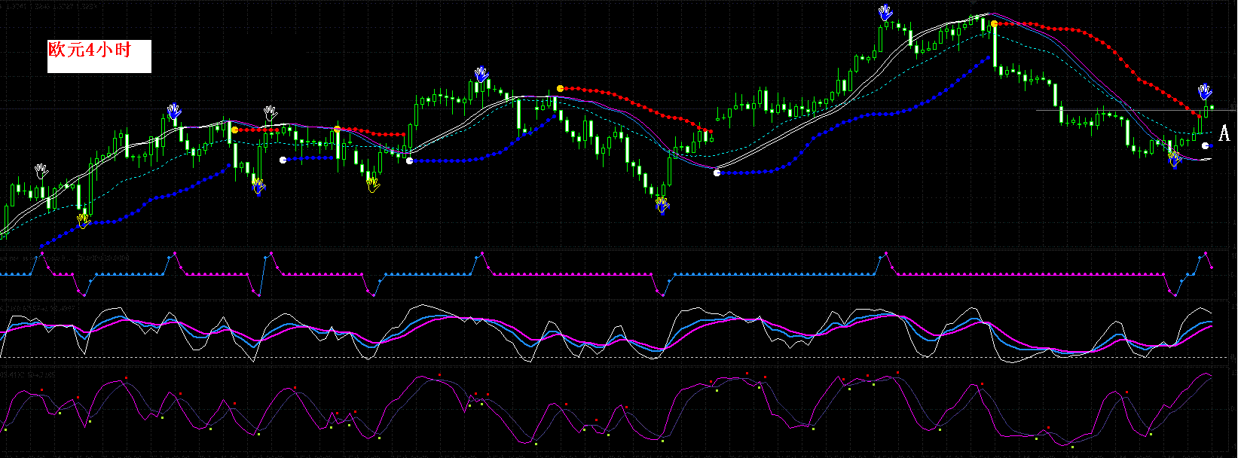
Task: Click the leftmost white dot marker
Action: [x=283, y=160]
